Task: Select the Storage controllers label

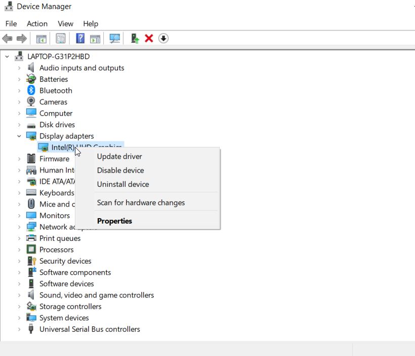Action: 70,307
